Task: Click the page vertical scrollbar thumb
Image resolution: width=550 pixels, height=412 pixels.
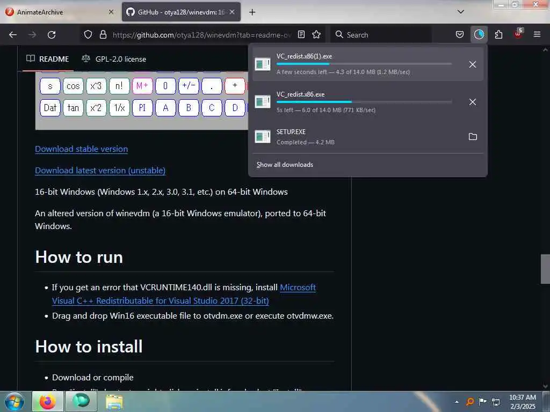Action: (x=545, y=269)
